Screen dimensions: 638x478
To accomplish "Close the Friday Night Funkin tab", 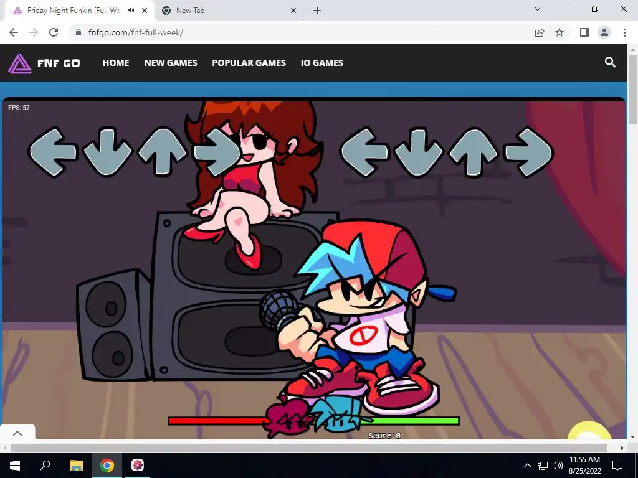I will 145,11.
